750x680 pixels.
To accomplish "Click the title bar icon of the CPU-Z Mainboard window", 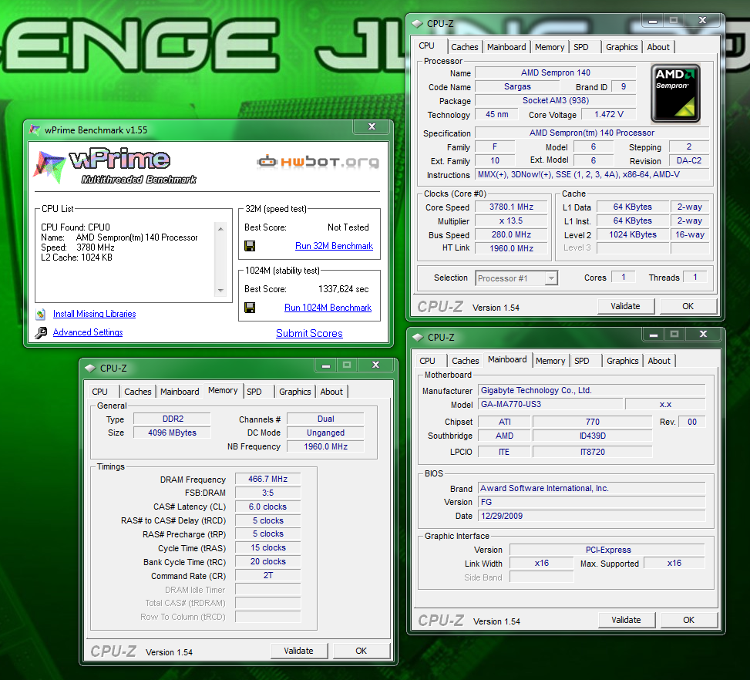I will (x=418, y=338).
